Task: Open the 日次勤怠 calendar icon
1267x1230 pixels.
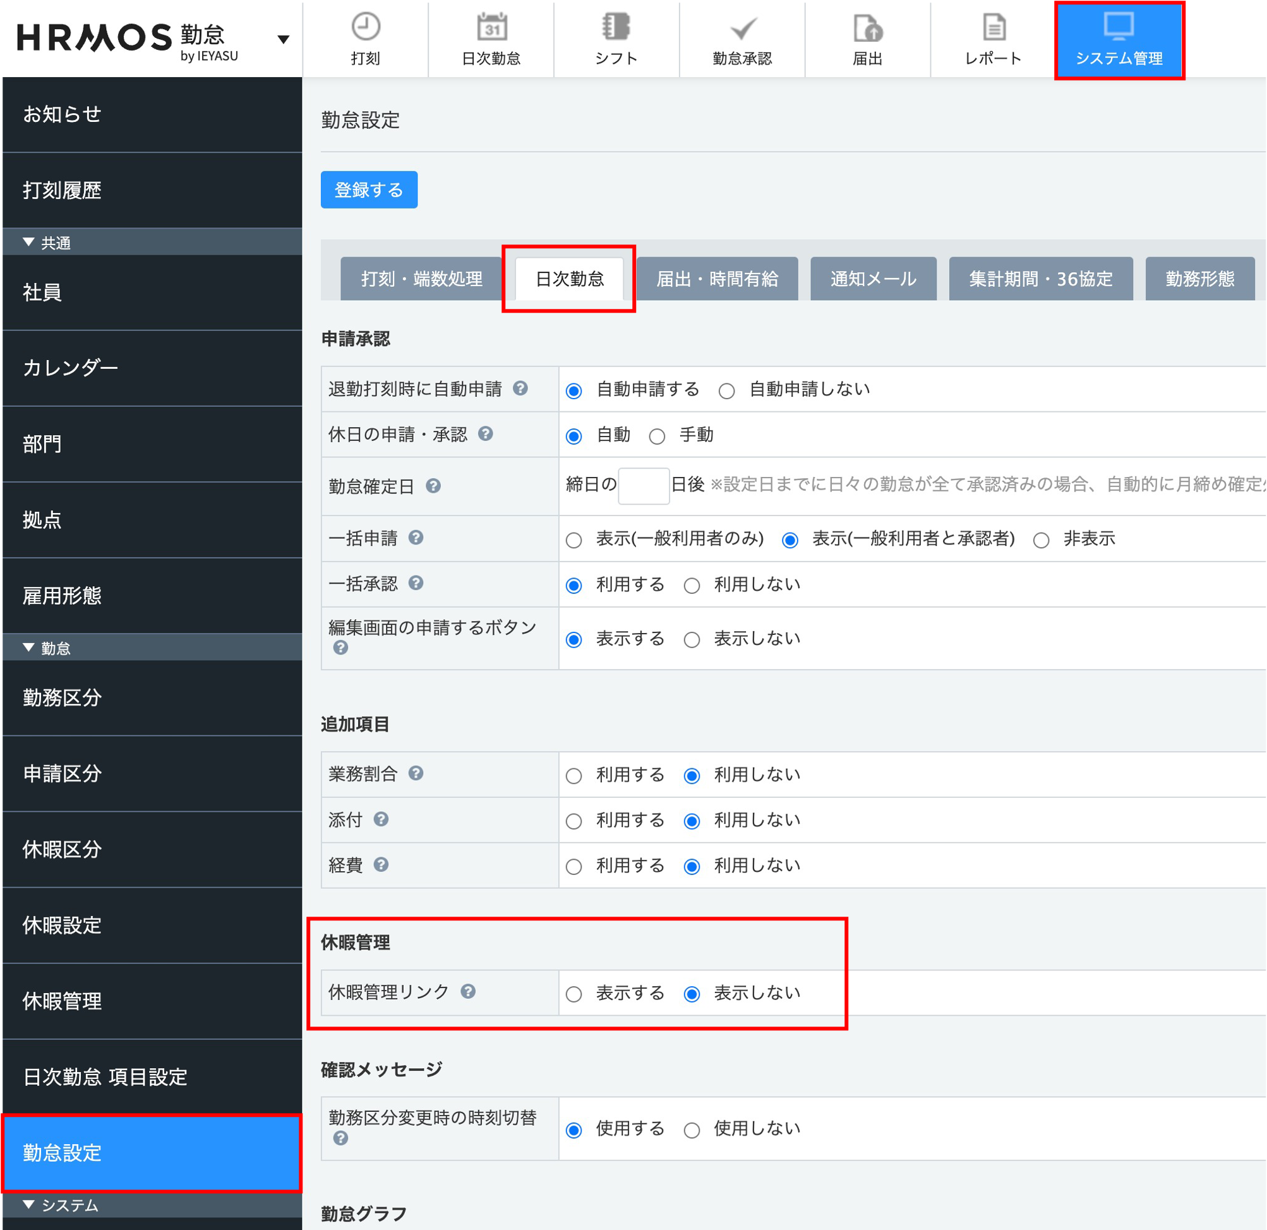Action: (491, 28)
